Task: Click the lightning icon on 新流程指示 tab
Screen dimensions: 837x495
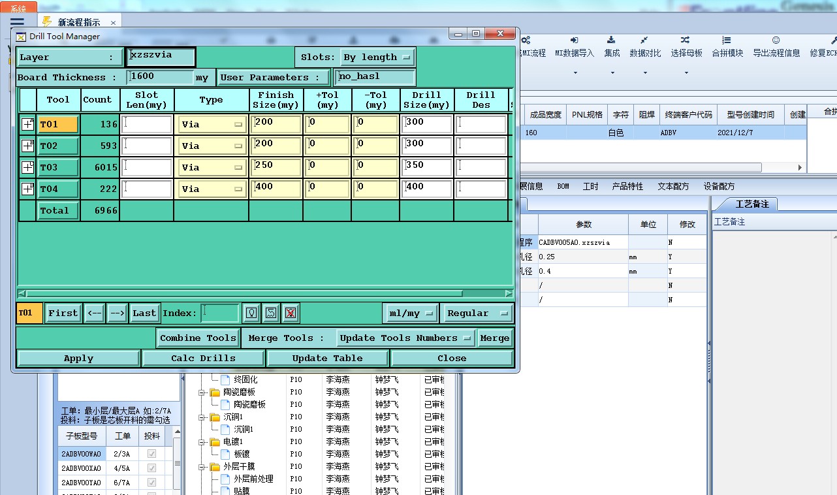Action: (47, 22)
